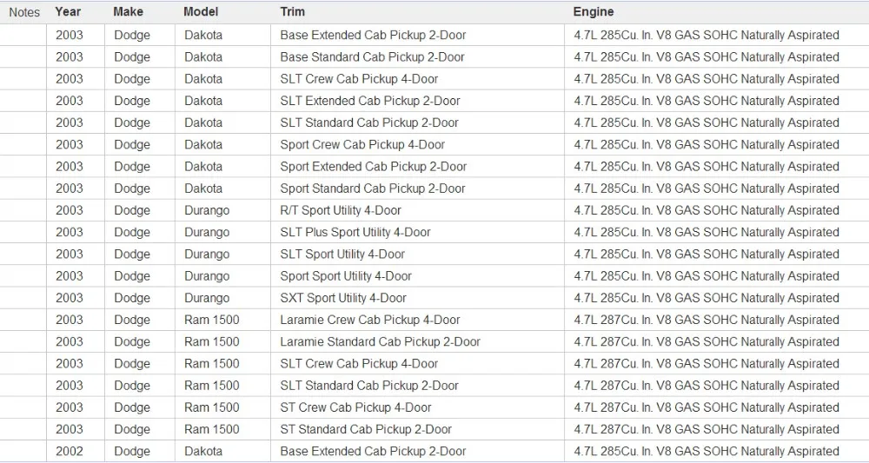Click the 4.7L 285Cu. In. engine in Base Standard Cab row

(x=706, y=57)
